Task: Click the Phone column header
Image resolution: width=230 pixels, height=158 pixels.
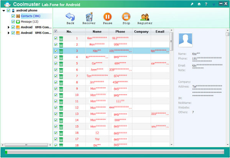Action: pos(120,31)
